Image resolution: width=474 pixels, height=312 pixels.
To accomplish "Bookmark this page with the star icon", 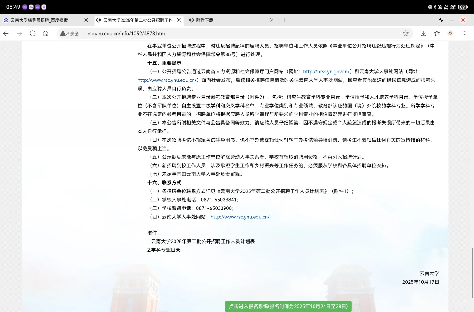I will [406, 34].
